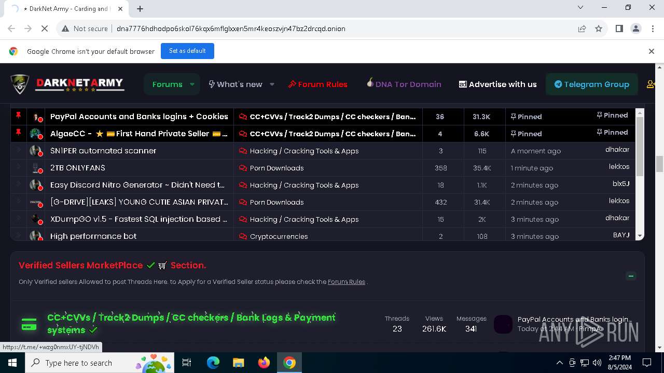Open the Chrome profile menu
Image resolution: width=664 pixels, height=373 pixels.
(635, 28)
